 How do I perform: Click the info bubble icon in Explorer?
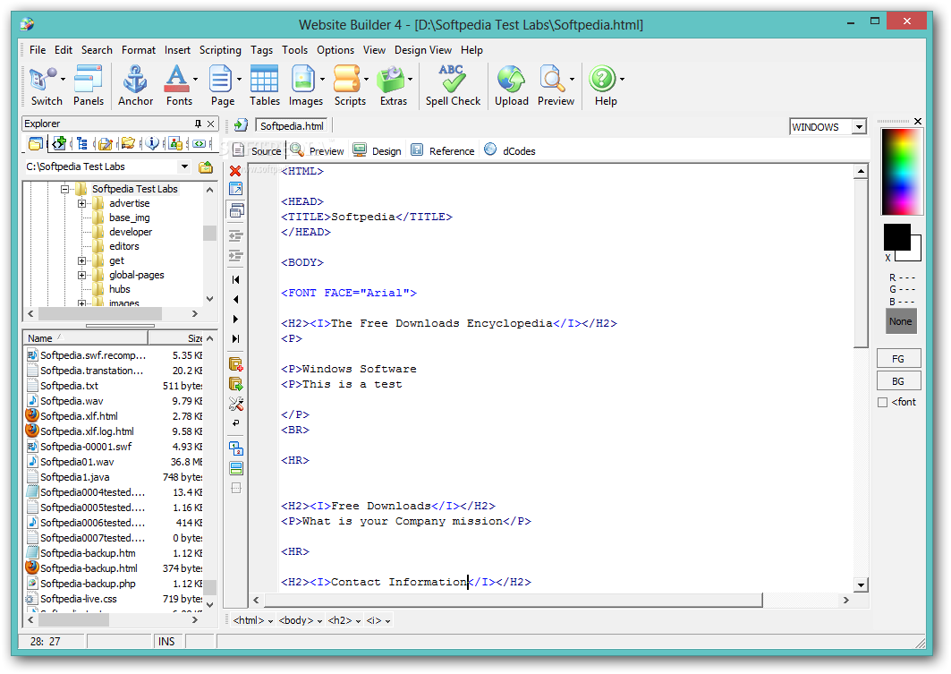coord(151,143)
